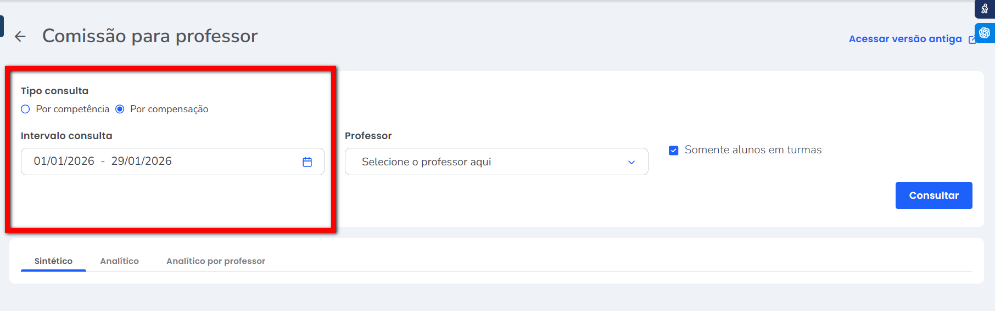Click the end date 29/01/2026
The width and height of the screenshot is (995, 311).
point(142,161)
